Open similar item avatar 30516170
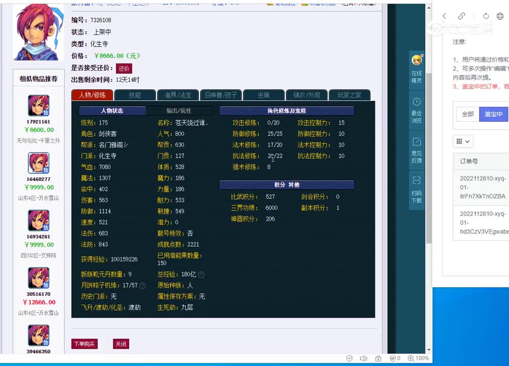This screenshot has width=509, height=366. pos(38,278)
